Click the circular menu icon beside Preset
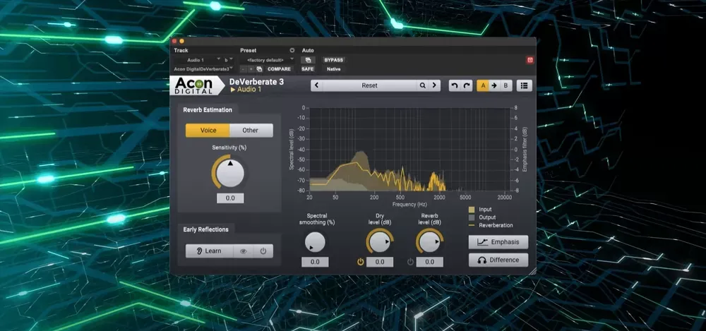Screen dimensions: 706x331 [x=292, y=50]
